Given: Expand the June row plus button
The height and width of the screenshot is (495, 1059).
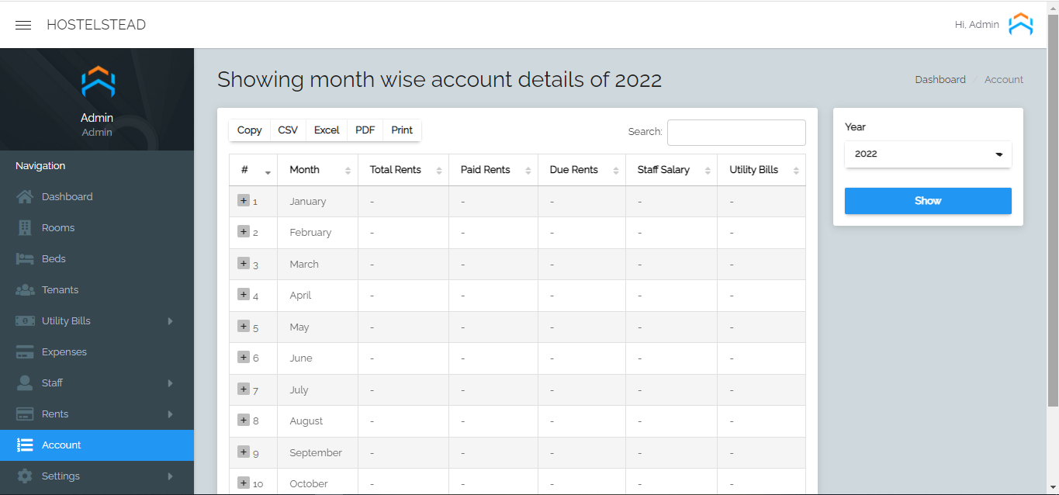Looking at the screenshot, I should (244, 358).
